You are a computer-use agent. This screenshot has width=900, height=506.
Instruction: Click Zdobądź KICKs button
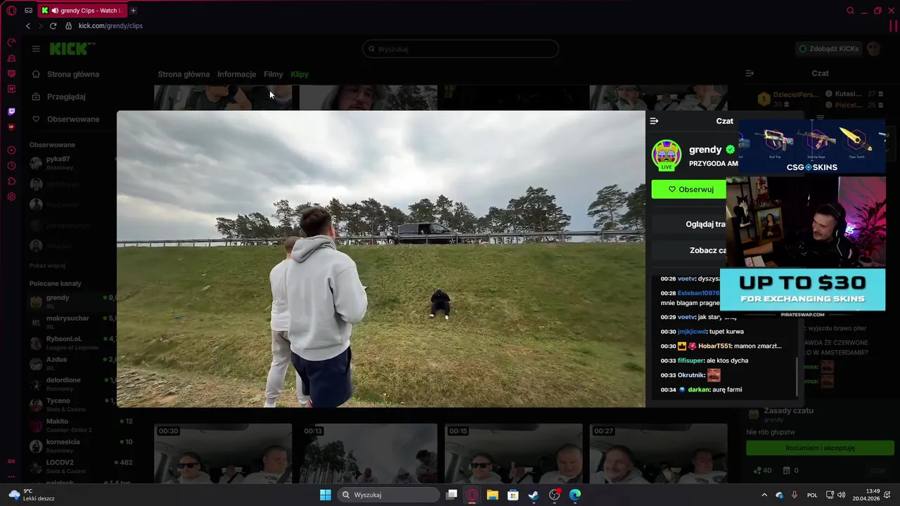click(x=829, y=48)
